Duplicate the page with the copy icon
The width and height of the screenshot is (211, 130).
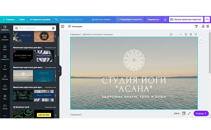[186, 34]
